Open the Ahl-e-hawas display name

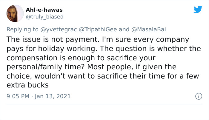[x=44, y=10]
